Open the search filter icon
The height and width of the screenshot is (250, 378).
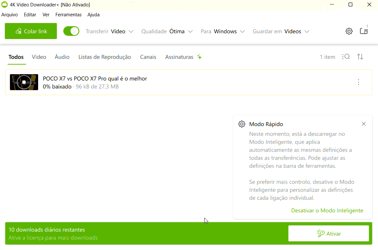[x=346, y=57]
